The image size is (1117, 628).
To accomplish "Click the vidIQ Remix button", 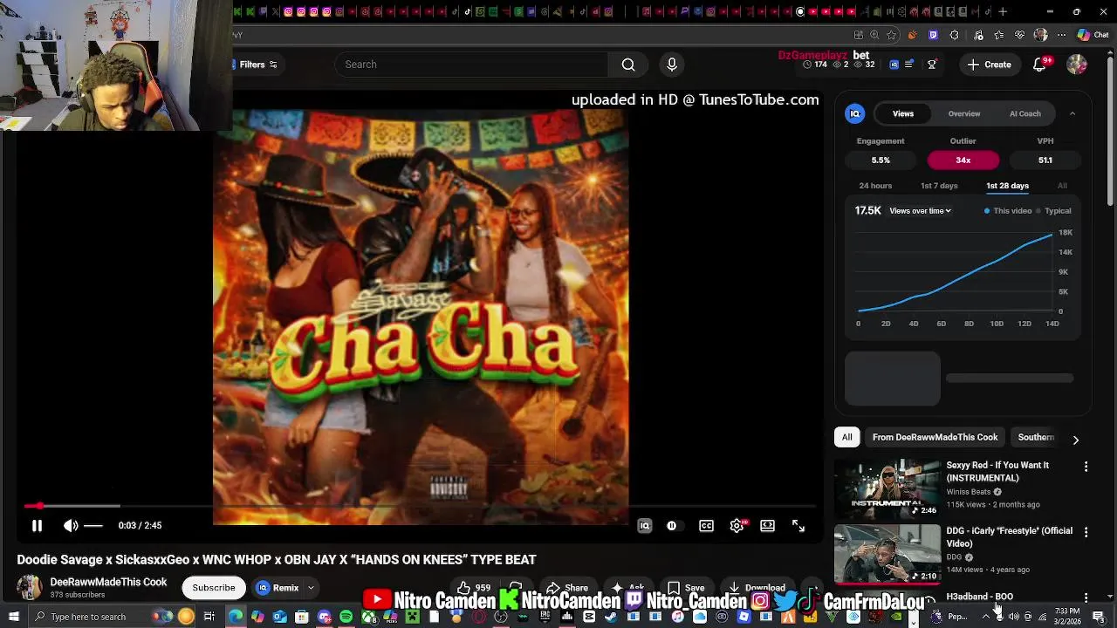I will pyautogui.click(x=278, y=588).
